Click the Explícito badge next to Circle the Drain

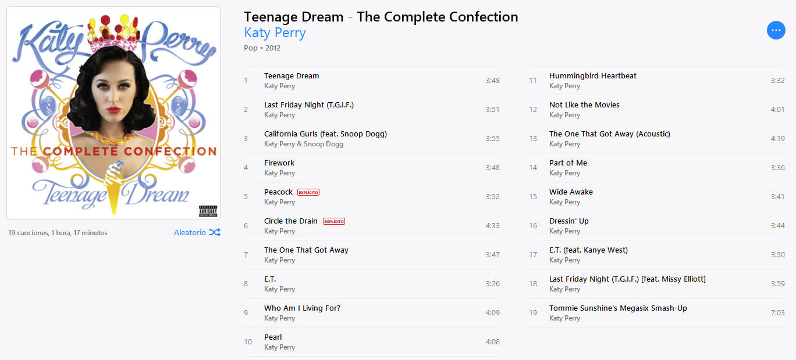tap(334, 221)
